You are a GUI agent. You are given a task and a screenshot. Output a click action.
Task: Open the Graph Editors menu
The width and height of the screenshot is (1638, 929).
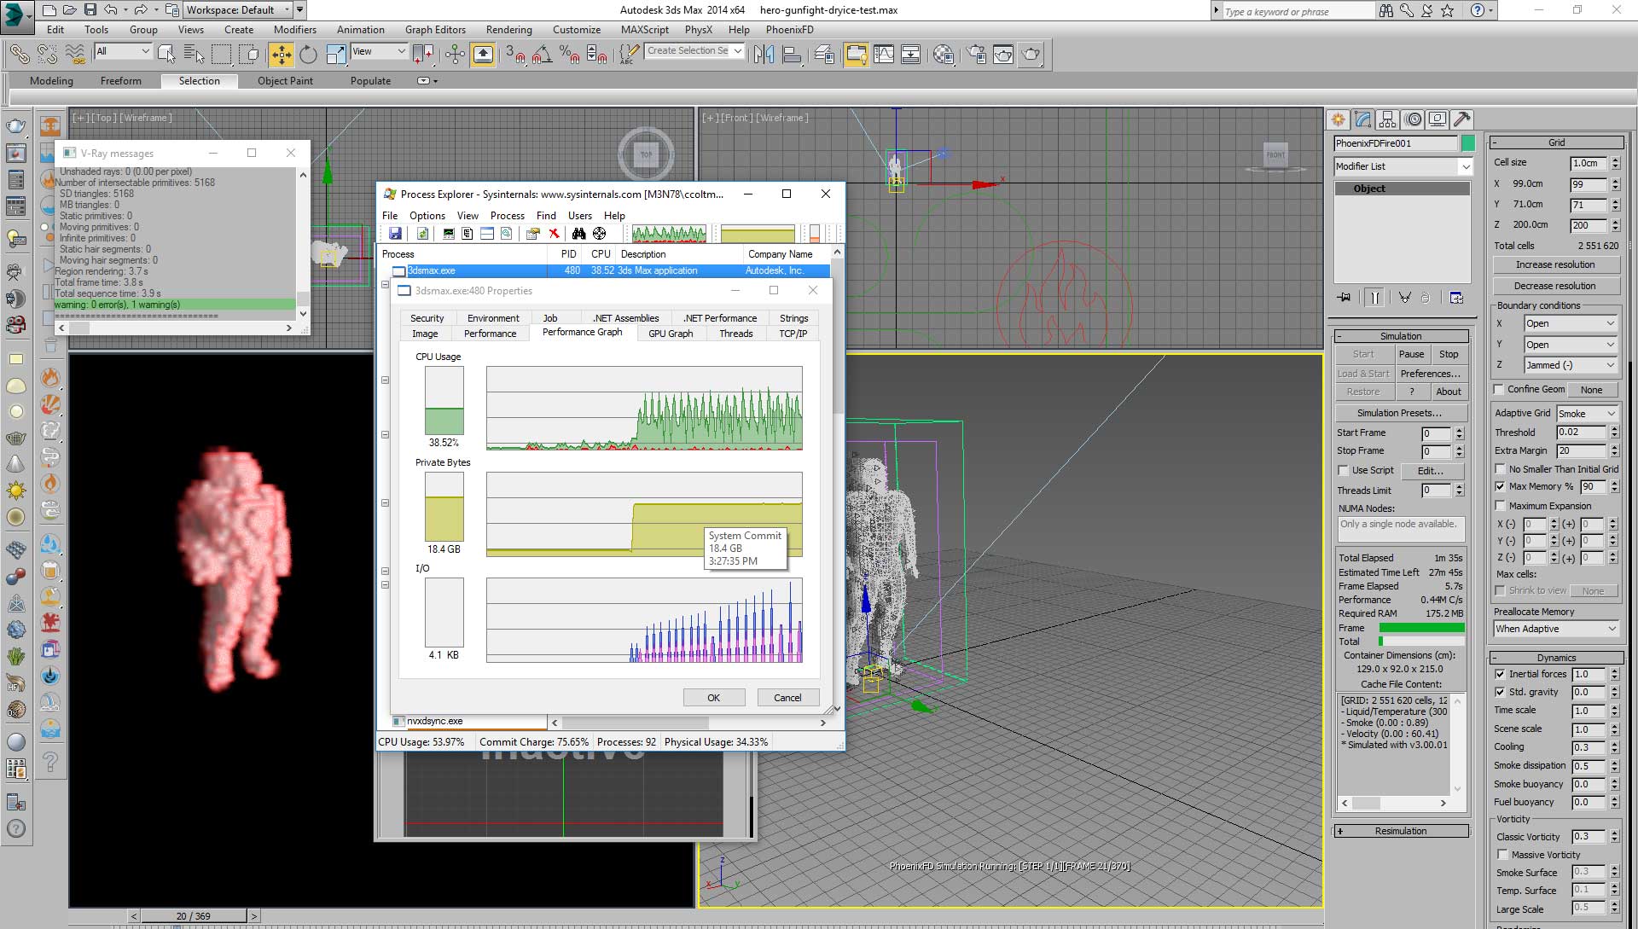pos(435,29)
